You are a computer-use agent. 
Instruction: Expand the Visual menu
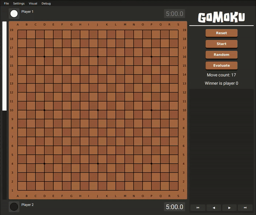tap(33, 3)
